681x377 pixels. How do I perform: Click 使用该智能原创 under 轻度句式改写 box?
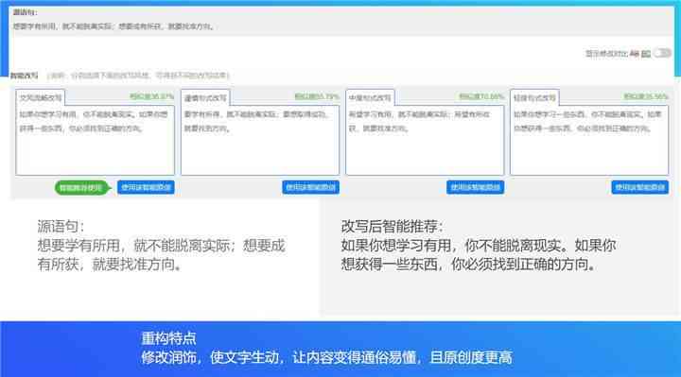(x=639, y=187)
